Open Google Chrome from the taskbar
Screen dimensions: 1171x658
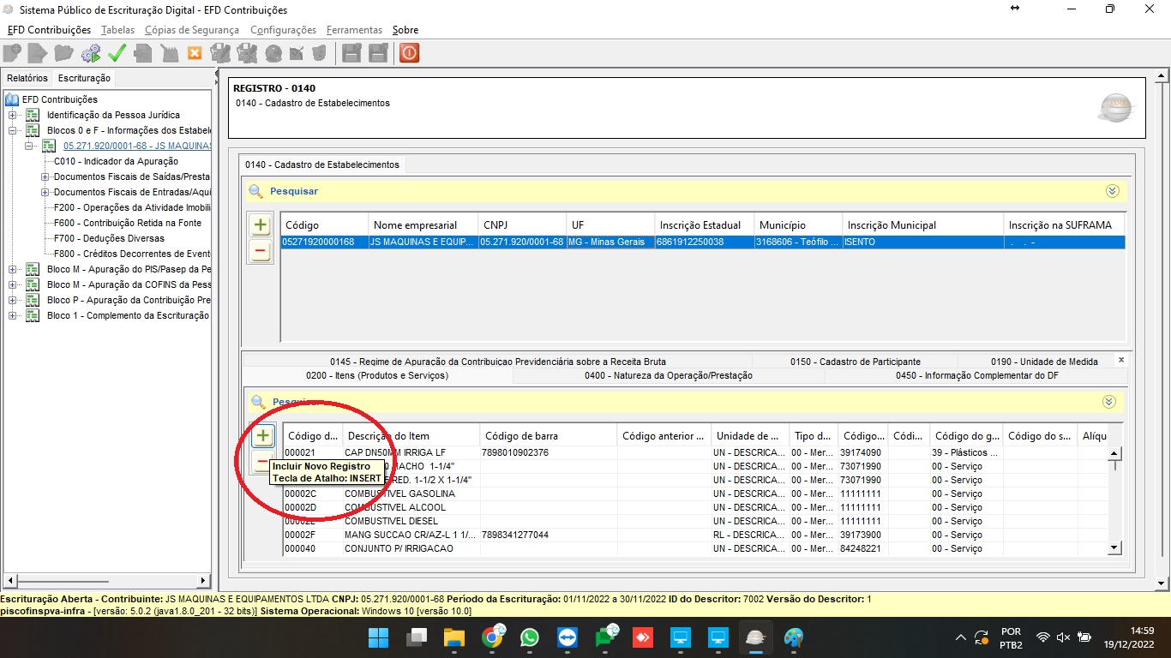(x=492, y=637)
